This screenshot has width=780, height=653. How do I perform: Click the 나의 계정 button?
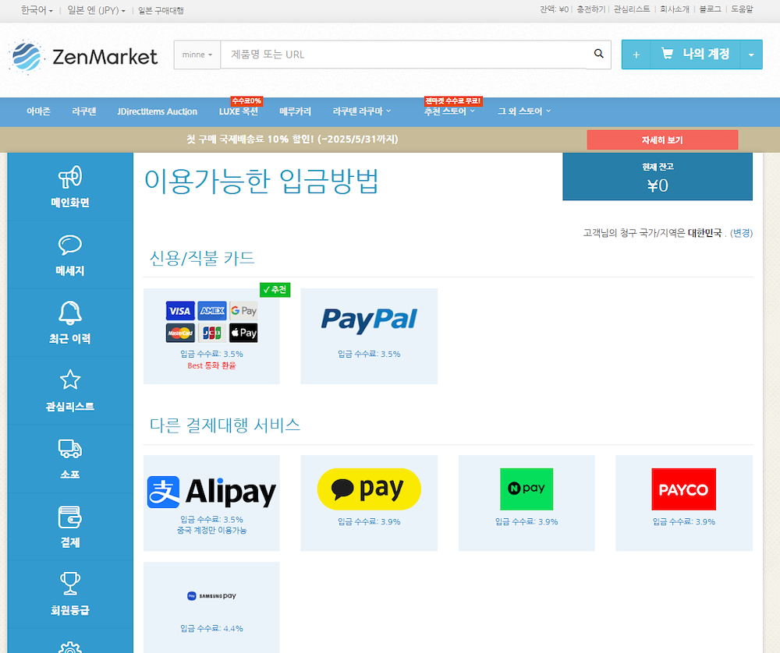click(696, 55)
